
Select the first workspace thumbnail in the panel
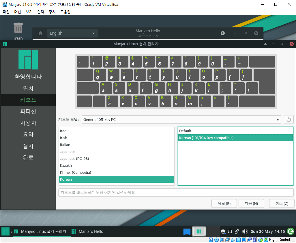(x=199, y=231)
